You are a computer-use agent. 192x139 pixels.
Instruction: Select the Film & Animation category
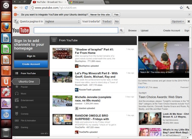pos(31,120)
